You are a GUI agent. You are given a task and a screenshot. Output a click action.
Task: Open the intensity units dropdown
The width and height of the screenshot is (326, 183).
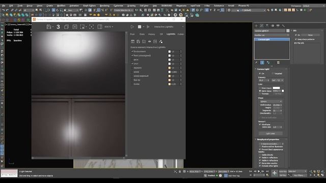pos(277,80)
